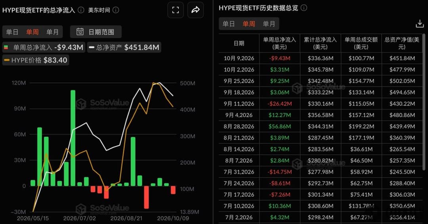Switch history table to 单月
Image resolution: width=428 pixels, height=224 pixels.
pos(269,24)
